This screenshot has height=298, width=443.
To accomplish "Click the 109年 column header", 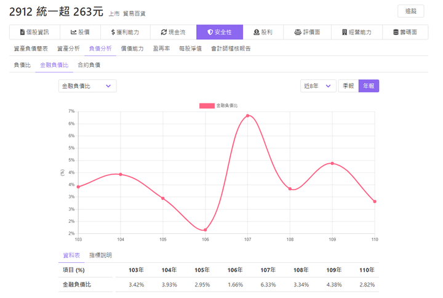I will (334, 270).
